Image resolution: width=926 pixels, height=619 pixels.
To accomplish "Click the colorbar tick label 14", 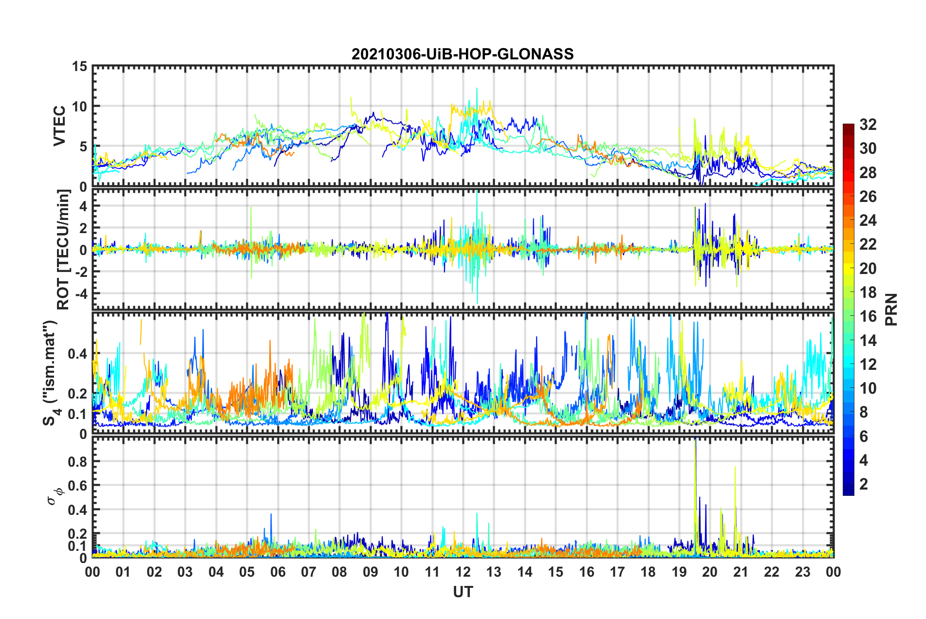I will coord(868,341).
